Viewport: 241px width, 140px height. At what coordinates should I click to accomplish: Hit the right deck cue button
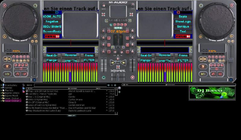[x=203, y=67]
